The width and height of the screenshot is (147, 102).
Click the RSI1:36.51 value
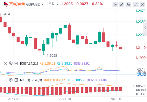[x=47, y=64]
